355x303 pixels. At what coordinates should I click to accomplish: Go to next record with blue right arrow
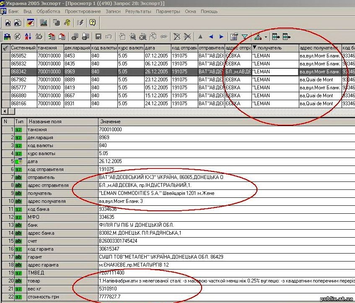click(221, 36)
